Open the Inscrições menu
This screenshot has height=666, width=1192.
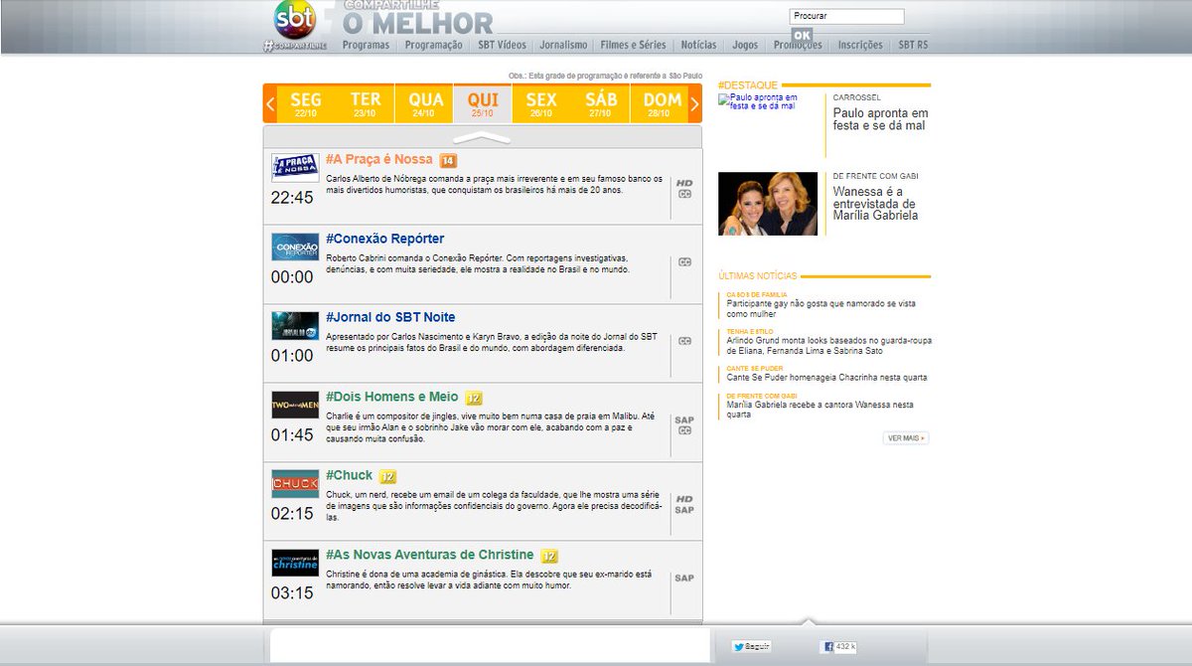[x=860, y=45]
